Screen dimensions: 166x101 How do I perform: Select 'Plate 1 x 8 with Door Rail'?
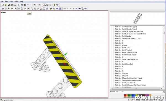click(124, 64)
